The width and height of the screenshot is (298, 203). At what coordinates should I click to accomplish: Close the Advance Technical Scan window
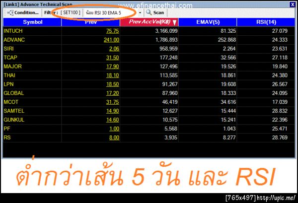293,4
